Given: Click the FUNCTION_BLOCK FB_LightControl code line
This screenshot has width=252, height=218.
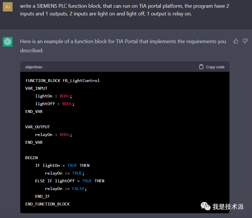Looking at the screenshot, I should (62, 81).
